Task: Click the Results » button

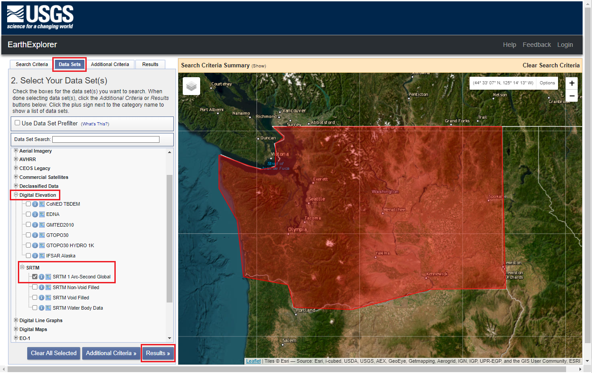Action: point(158,353)
